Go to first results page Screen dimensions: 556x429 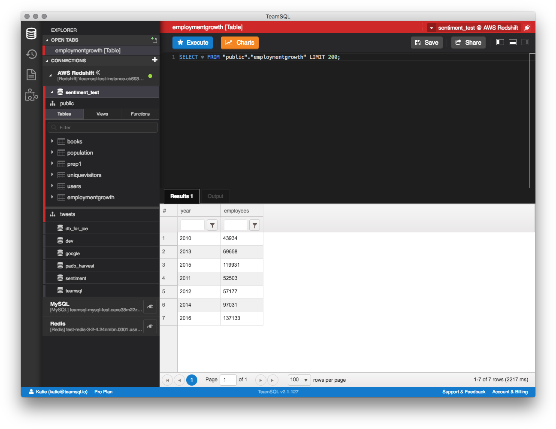click(x=167, y=380)
